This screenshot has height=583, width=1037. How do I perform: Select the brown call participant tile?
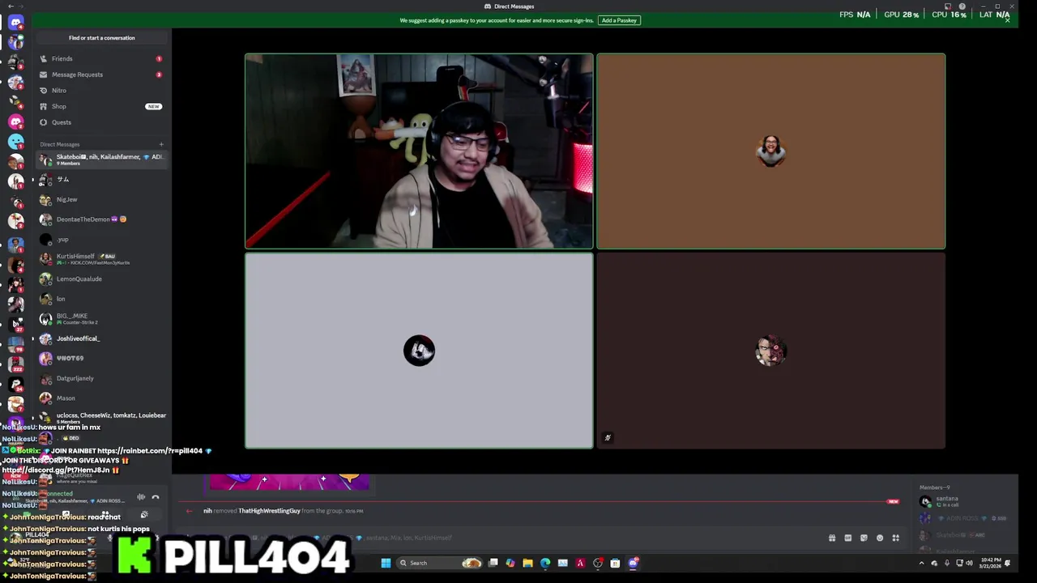770,151
